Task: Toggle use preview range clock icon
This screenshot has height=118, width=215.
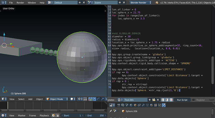Action: tap(53, 115)
